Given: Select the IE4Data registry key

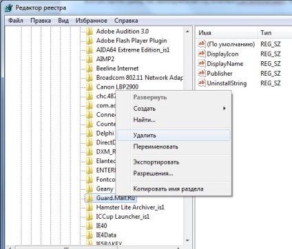Looking at the screenshot, I should 106,235.
